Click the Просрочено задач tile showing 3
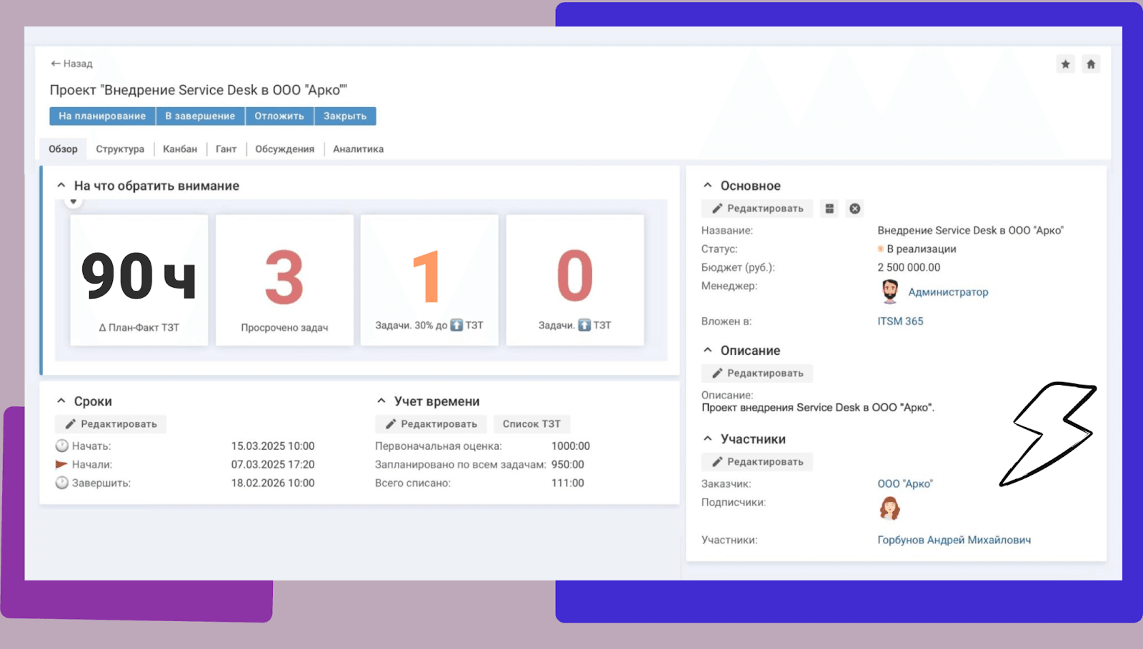The width and height of the screenshot is (1143, 649). 284,280
